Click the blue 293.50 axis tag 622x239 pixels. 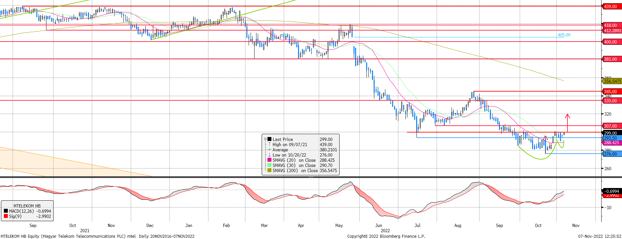click(x=612, y=138)
